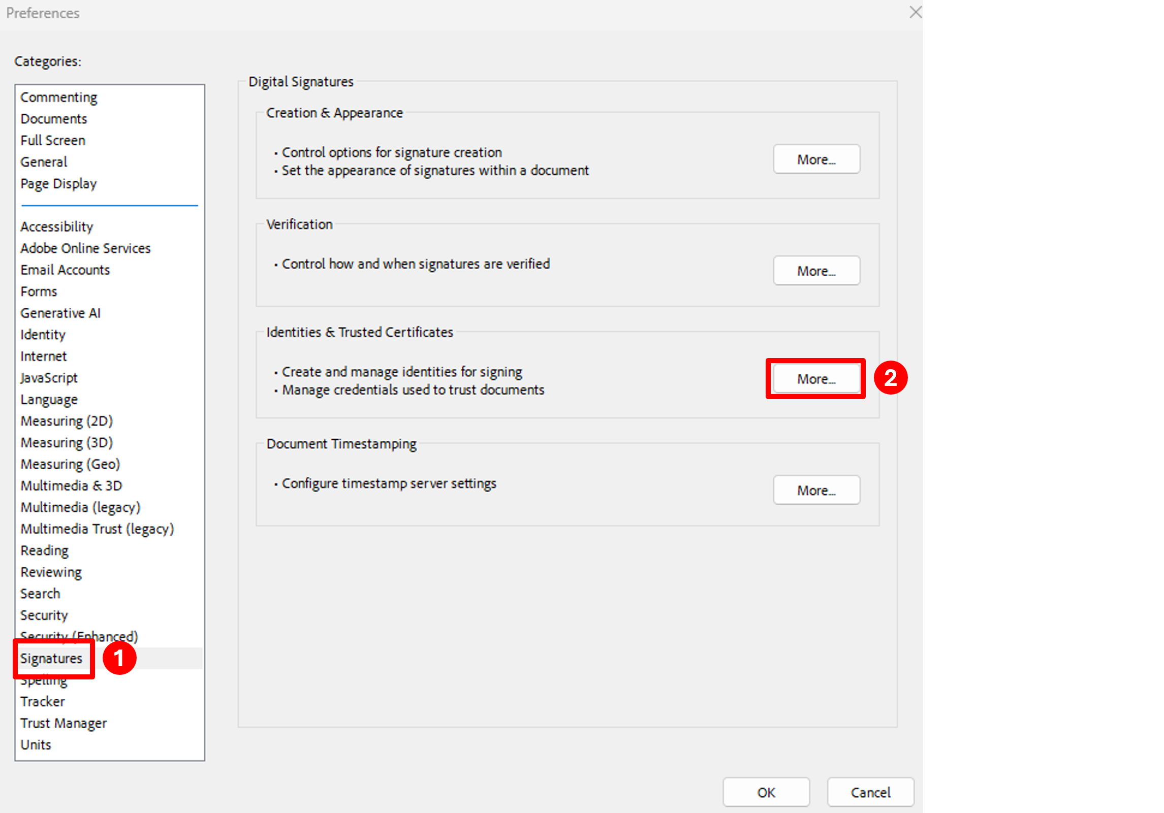This screenshot has width=1164, height=813.
Task: Close the Preferences dialog with X
Action: coord(915,12)
